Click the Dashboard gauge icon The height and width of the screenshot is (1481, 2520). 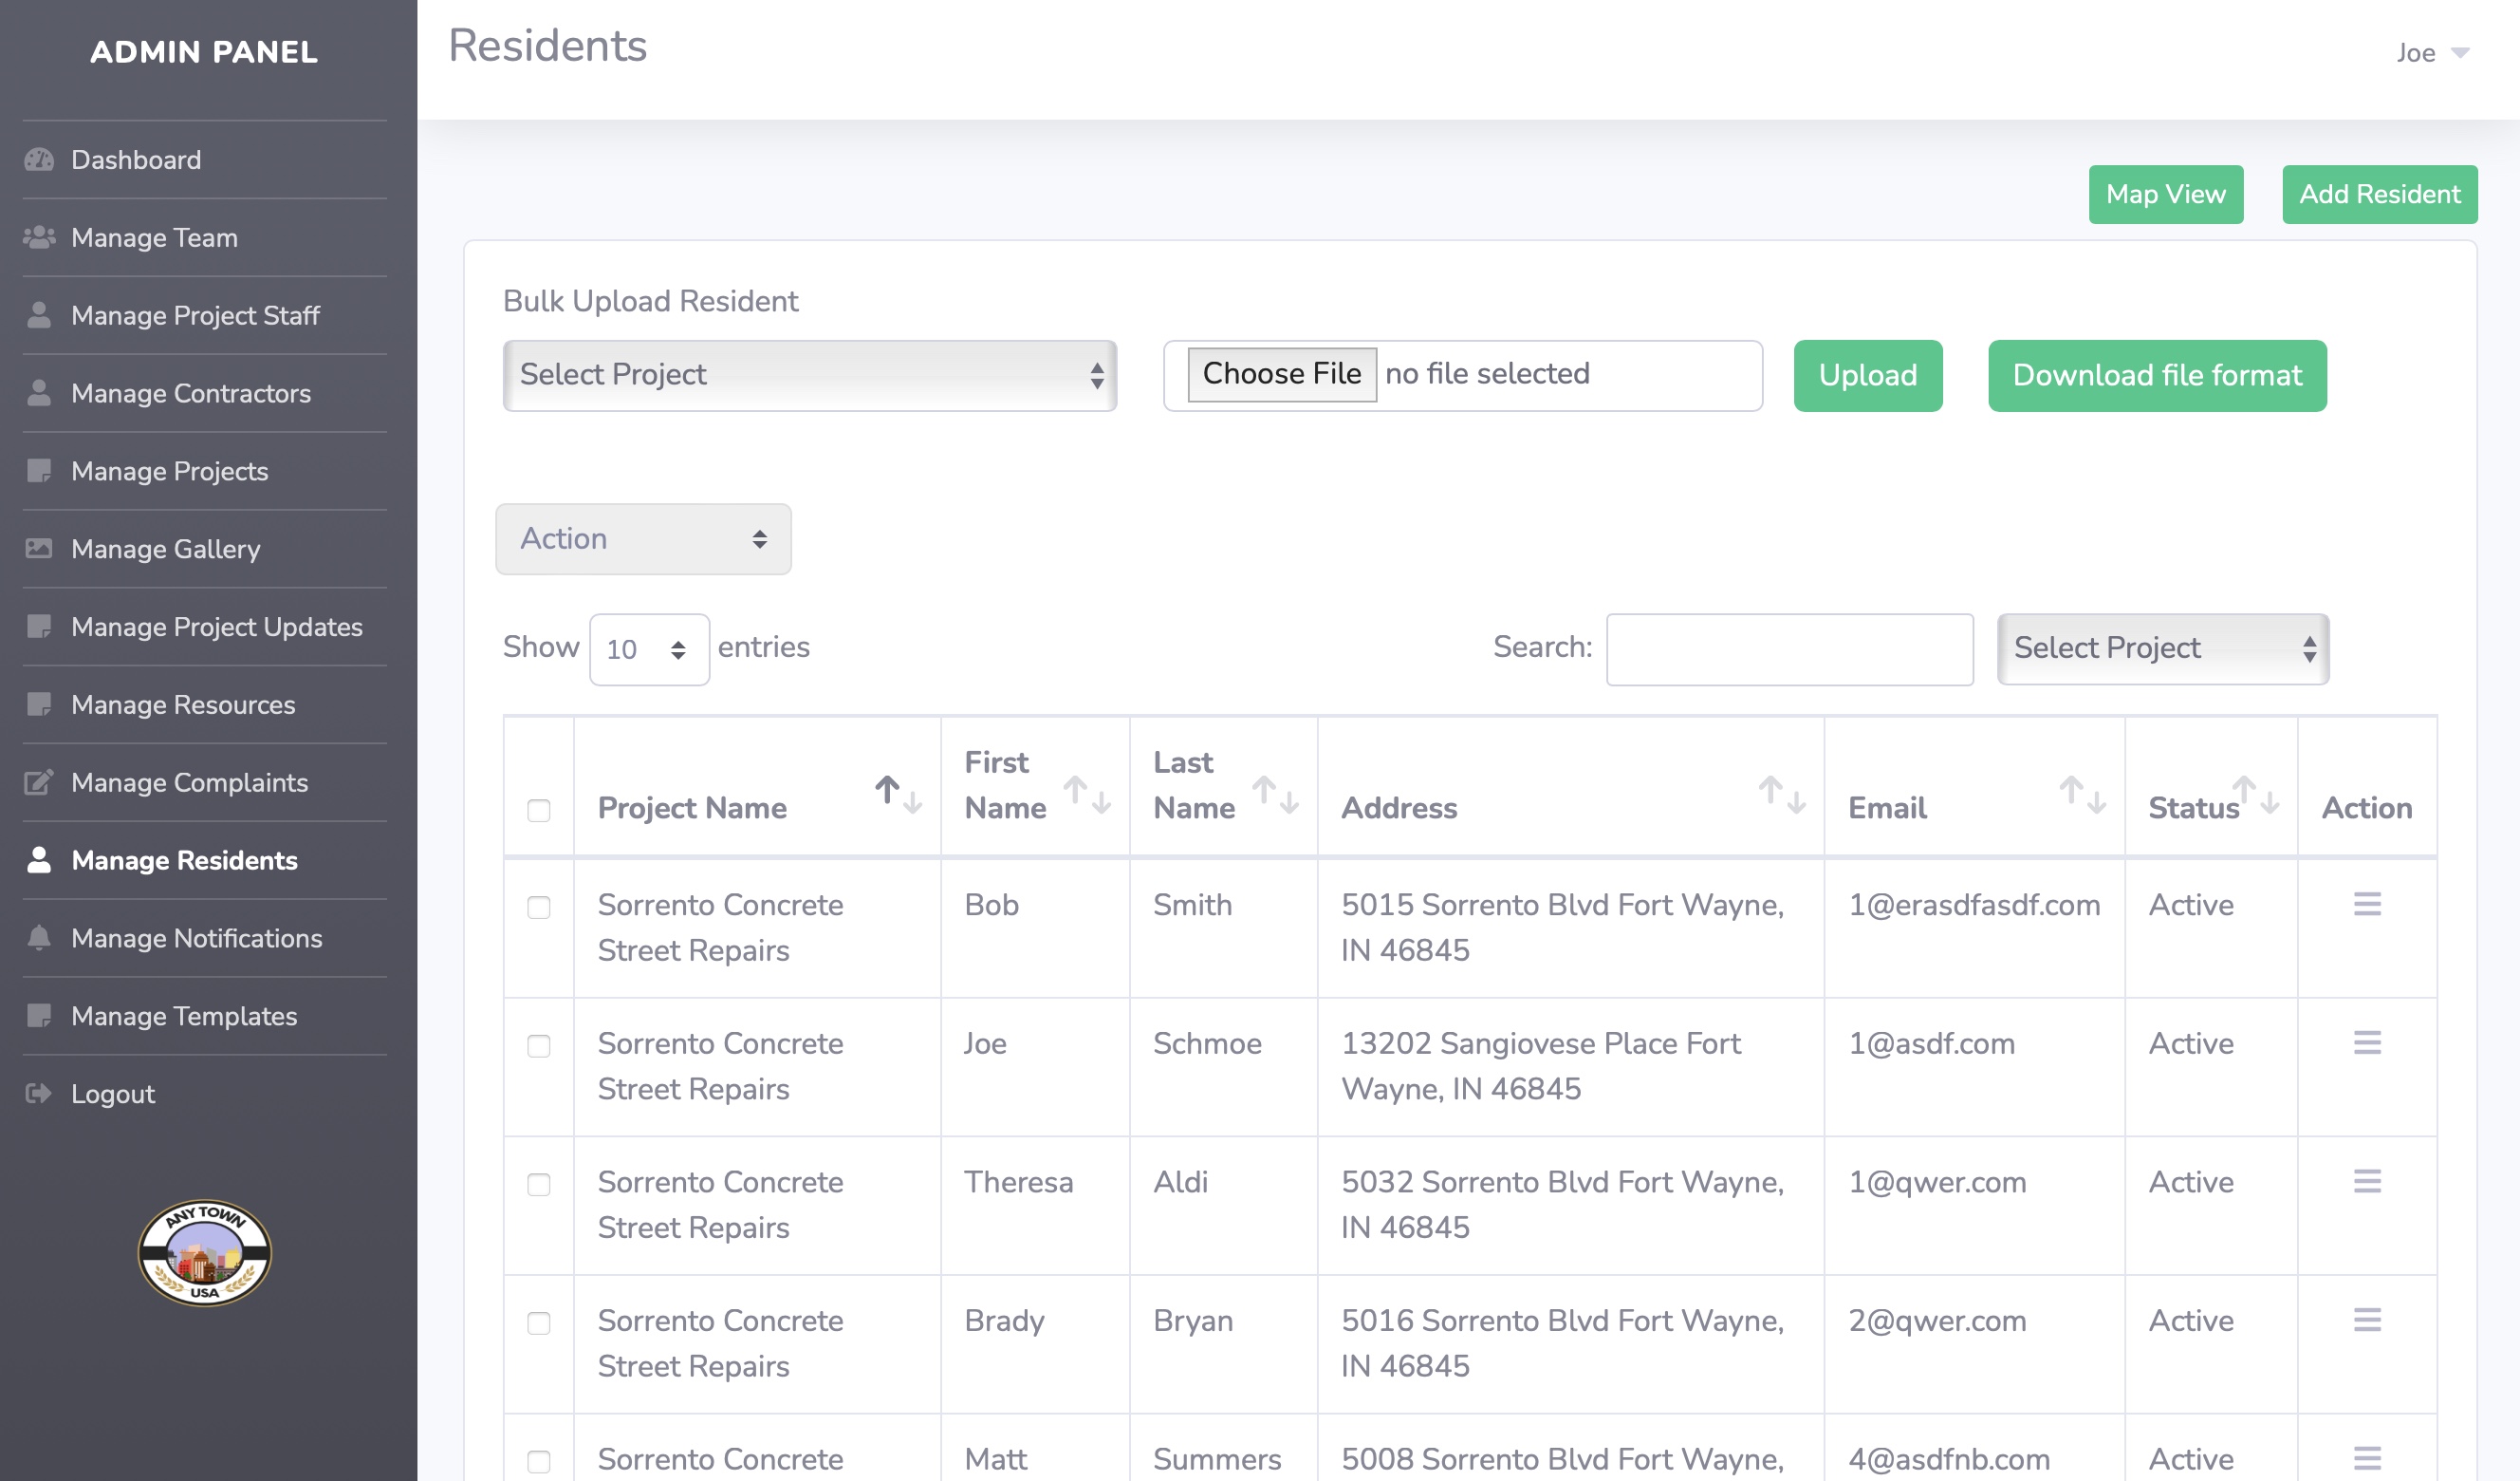39,159
